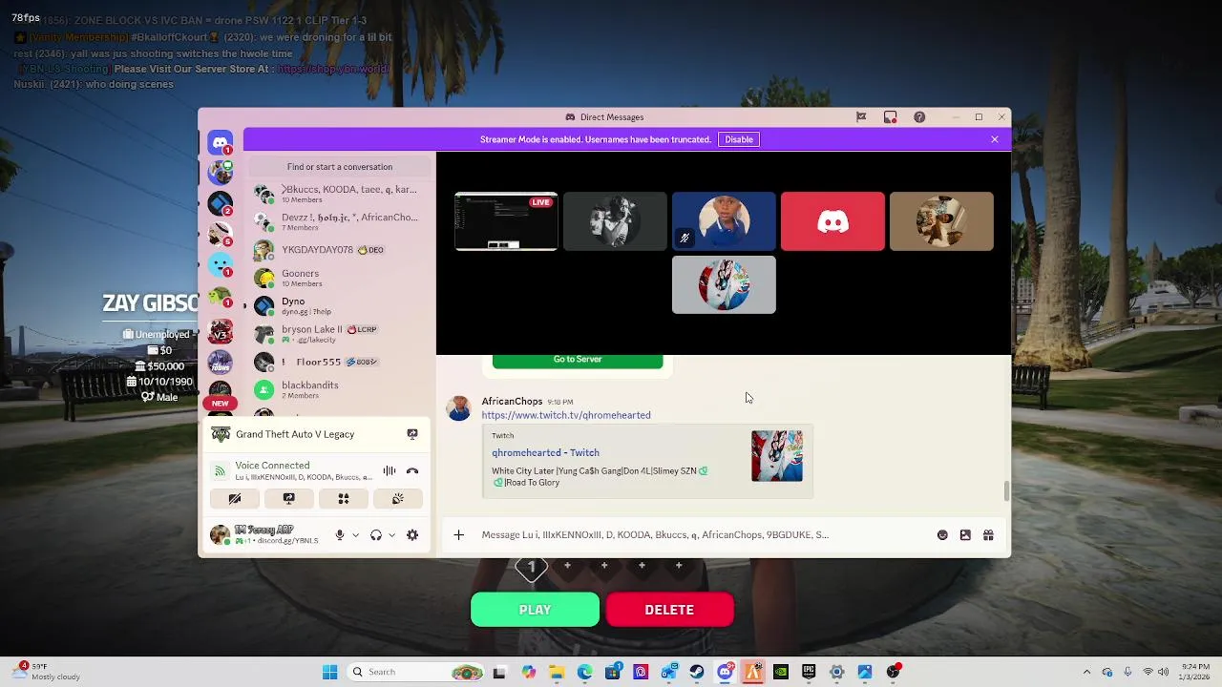1222x687 pixels.
Task: Open the emoji picker in message bar
Action: [x=942, y=535]
